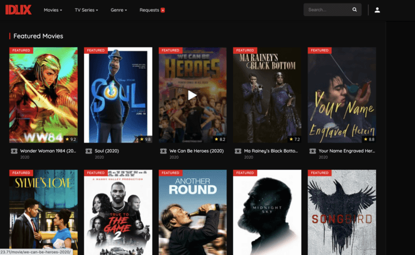Click FEATURED badge on Soul poster
415x255 pixels.
pyautogui.click(x=96, y=50)
